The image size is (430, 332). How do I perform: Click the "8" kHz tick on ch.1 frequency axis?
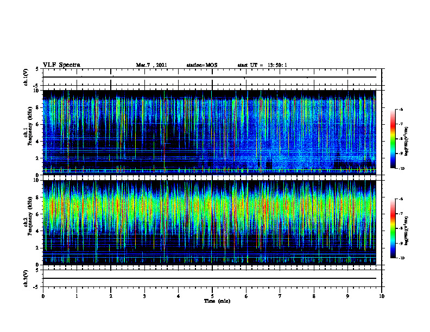[x=38, y=107]
